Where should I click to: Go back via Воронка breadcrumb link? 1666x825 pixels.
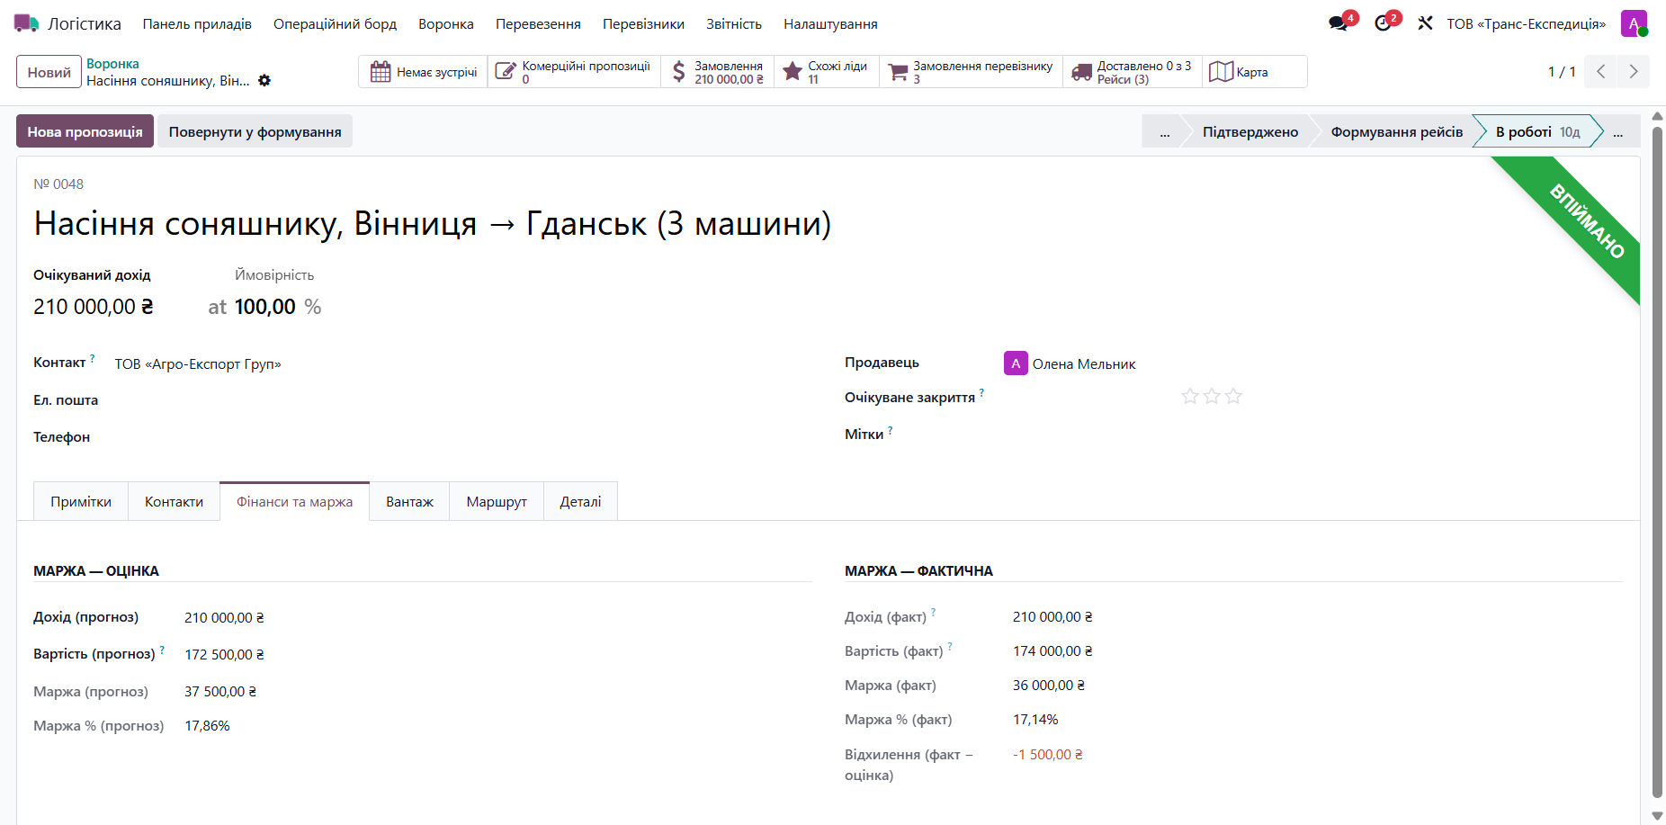(x=112, y=64)
